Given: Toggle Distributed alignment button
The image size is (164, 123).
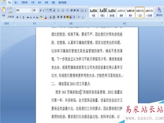Looking at the screenshot, I should coord(71,17).
